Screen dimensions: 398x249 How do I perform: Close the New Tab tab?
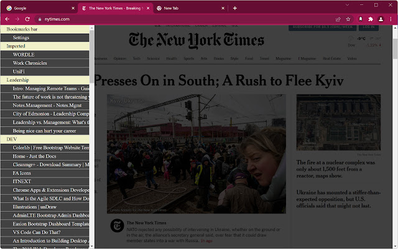pyautogui.click(x=223, y=8)
